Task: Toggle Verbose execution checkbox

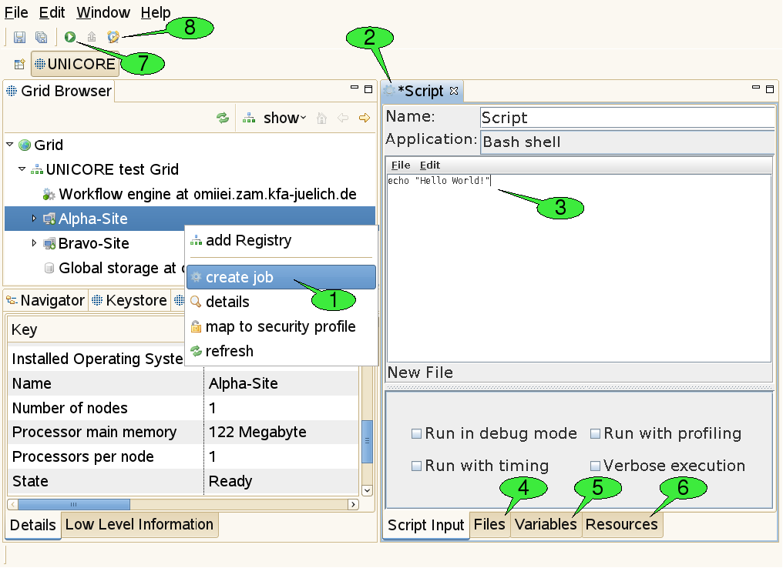Action: point(595,466)
